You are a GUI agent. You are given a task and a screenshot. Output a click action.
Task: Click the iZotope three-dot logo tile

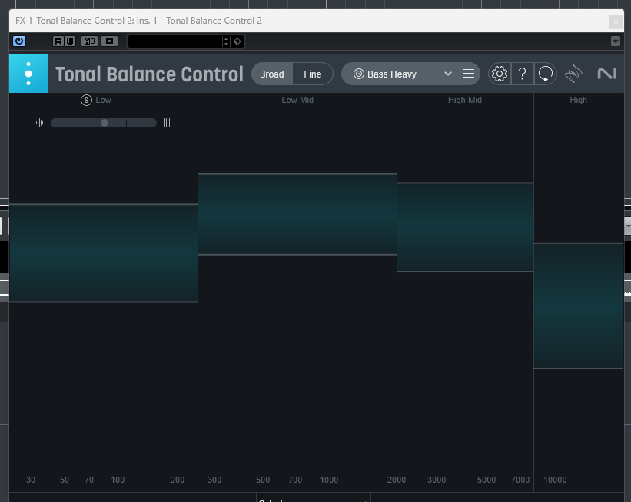[x=28, y=74]
